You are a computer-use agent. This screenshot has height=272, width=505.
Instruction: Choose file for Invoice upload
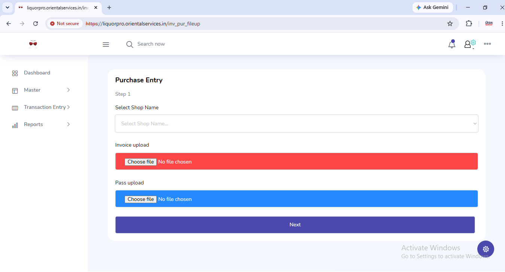click(x=141, y=162)
